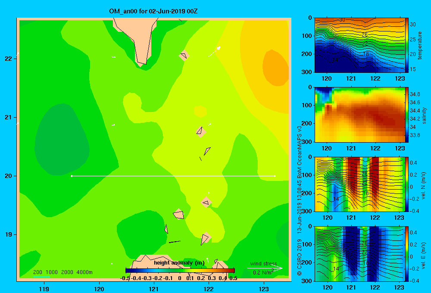Click the "200" depth contour legend entry

[x=37, y=272]
